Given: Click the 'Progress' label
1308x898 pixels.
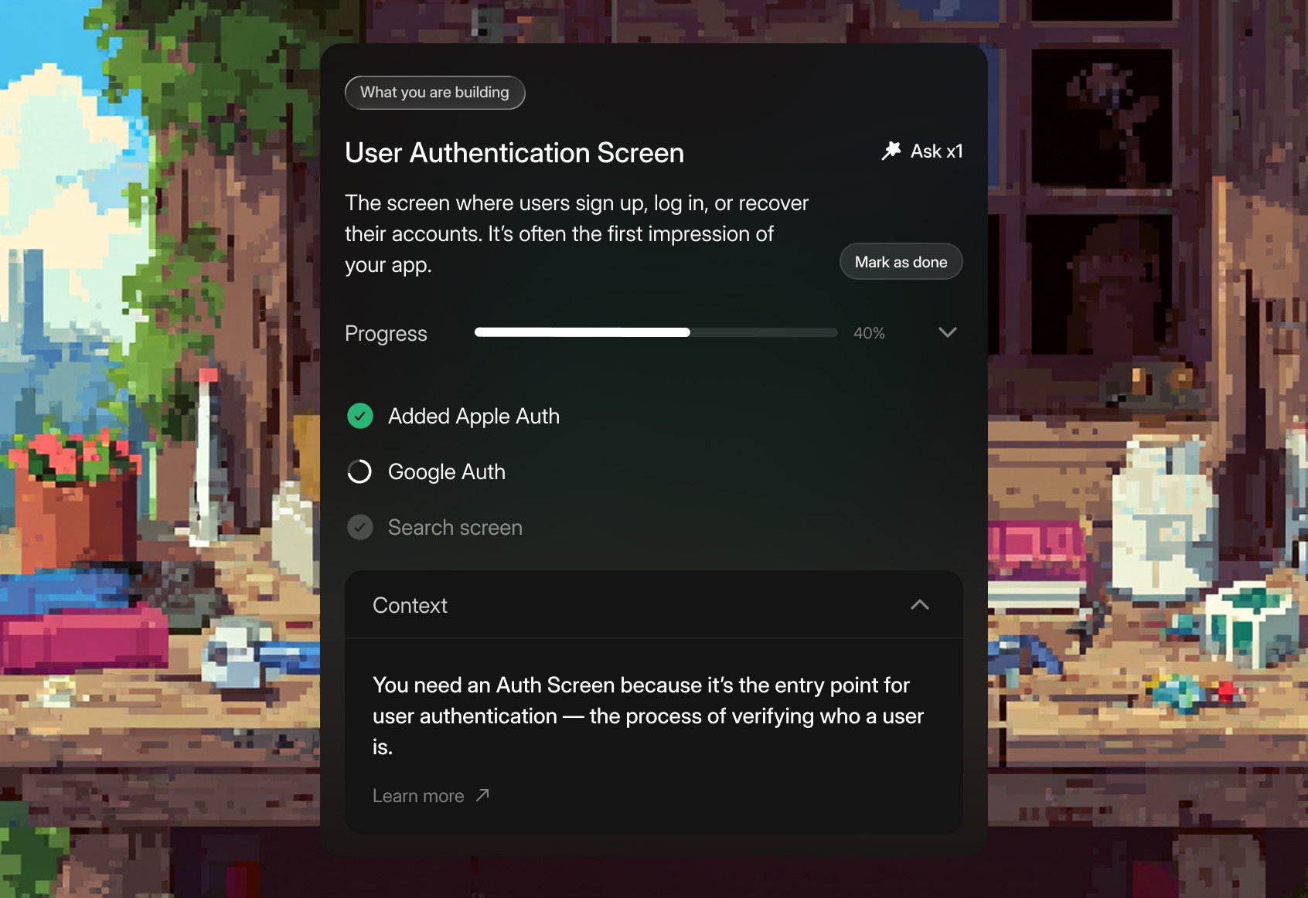Looking at the screenshot, I should 386,334.
